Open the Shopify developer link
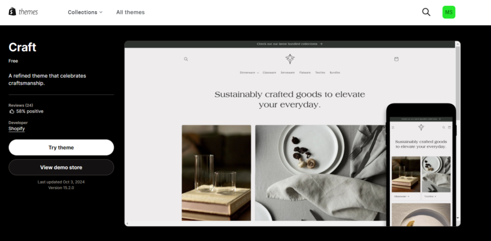Image resolution: width=491 pixels, height=241 pixels. coord(17,129)
